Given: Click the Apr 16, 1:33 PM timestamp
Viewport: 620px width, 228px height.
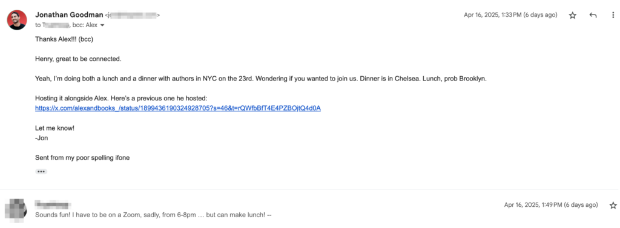Looking at the screenshot, I should (510, 15).
